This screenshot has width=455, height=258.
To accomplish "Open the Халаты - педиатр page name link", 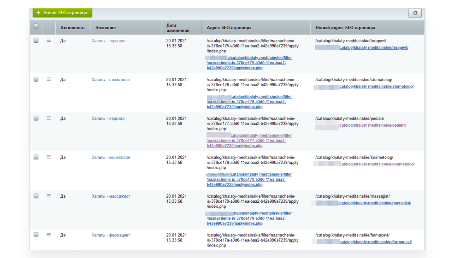I will pos(108,119).
